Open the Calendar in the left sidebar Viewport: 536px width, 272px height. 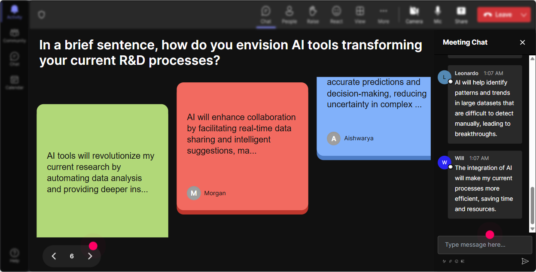(15, 82)
